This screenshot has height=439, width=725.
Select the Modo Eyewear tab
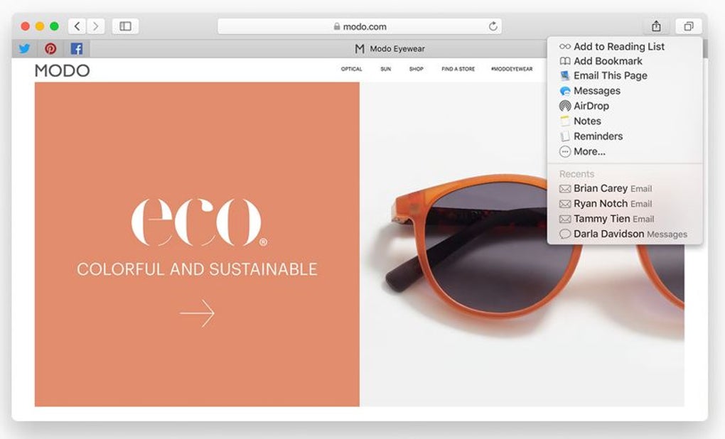(x=390, y=48)
